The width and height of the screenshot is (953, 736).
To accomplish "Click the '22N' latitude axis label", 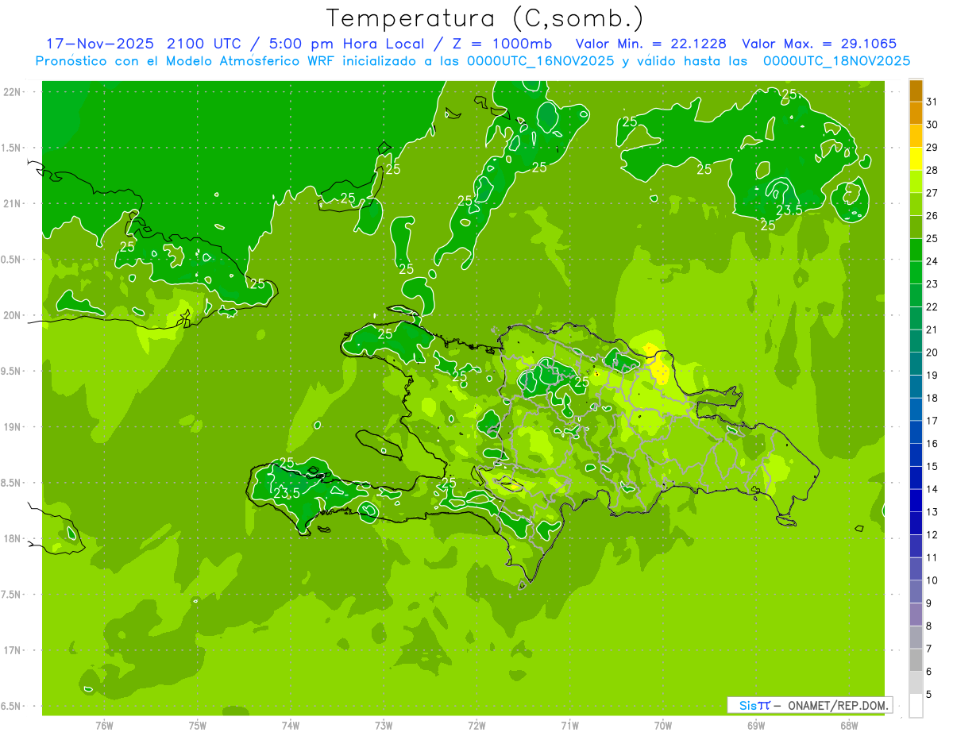I will (12, 91).
